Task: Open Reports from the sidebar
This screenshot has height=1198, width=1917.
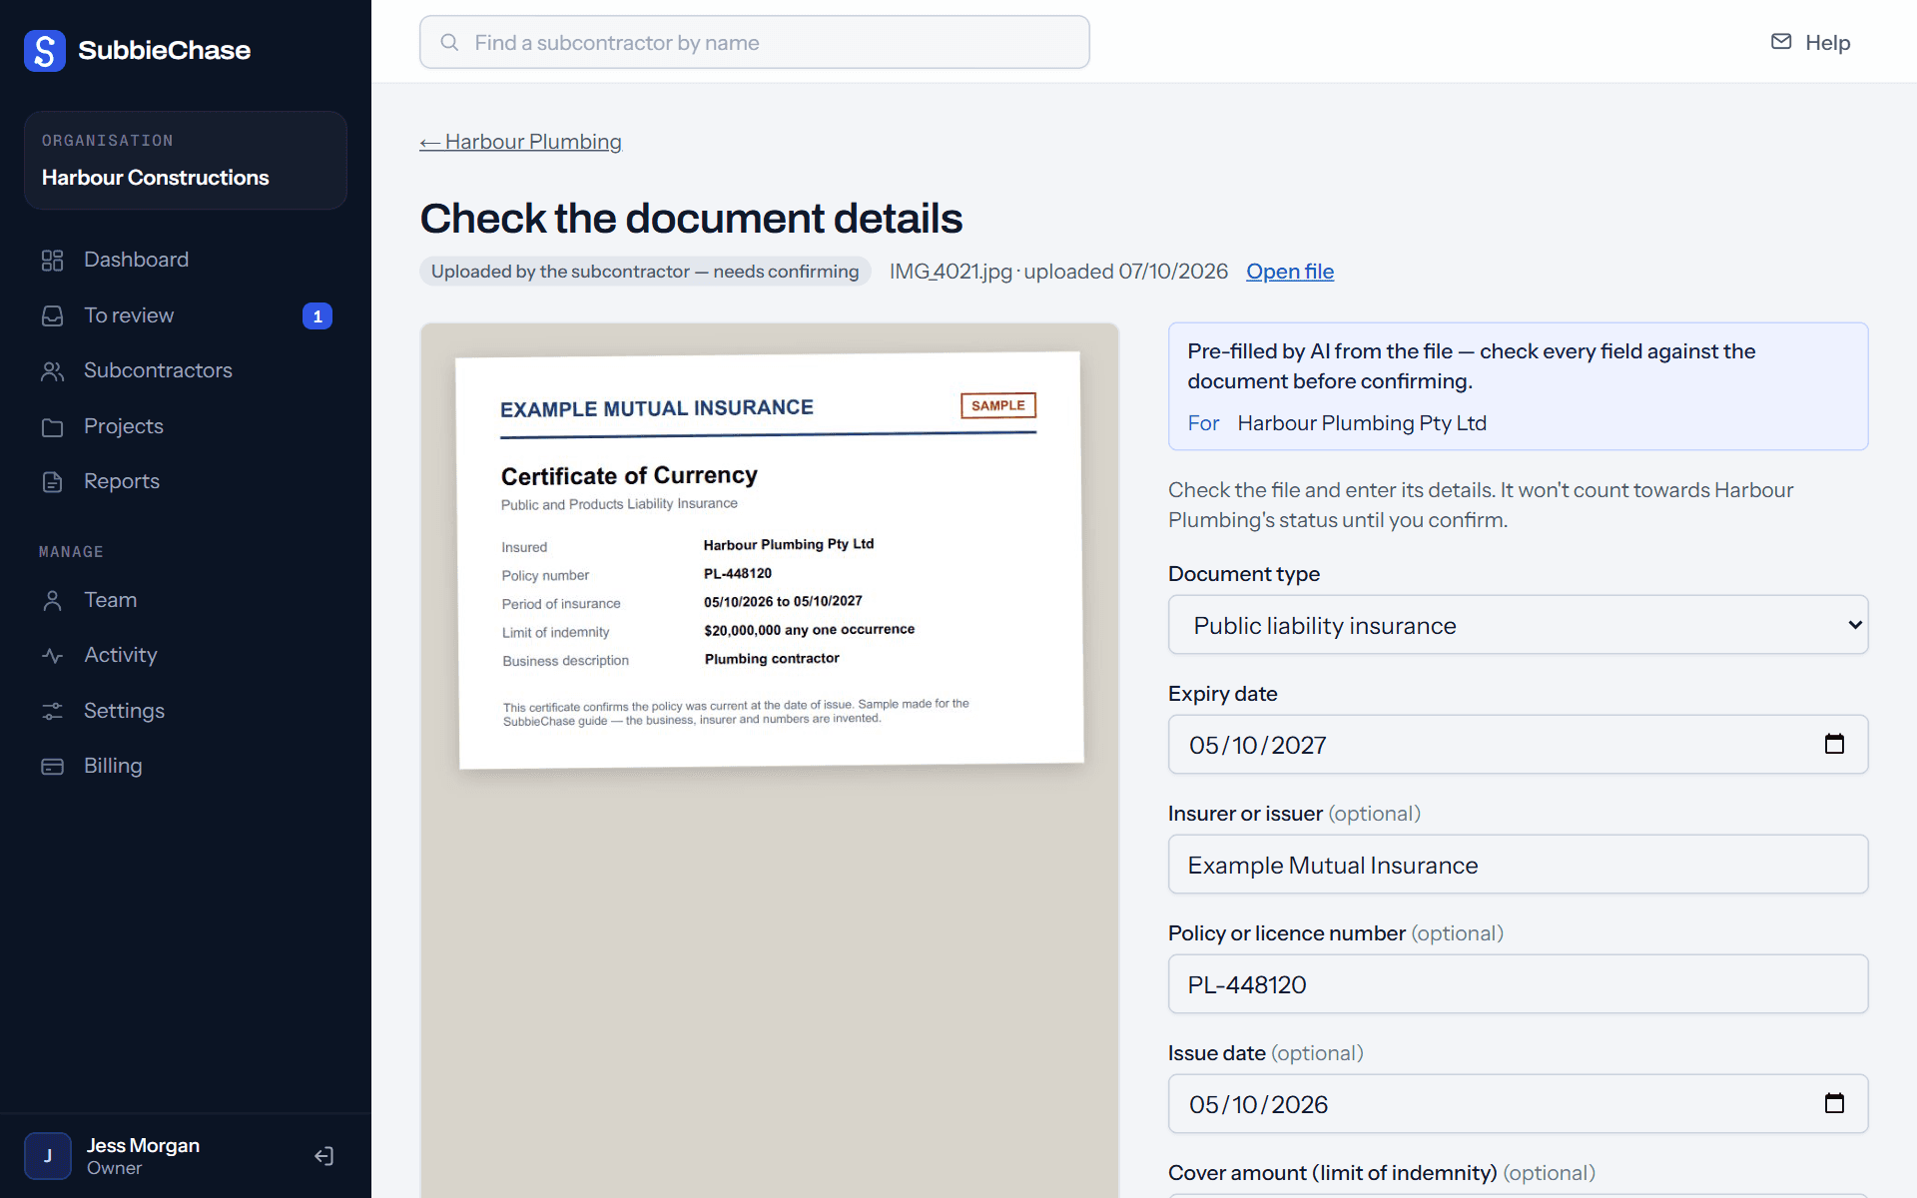Action: (186, 481)
